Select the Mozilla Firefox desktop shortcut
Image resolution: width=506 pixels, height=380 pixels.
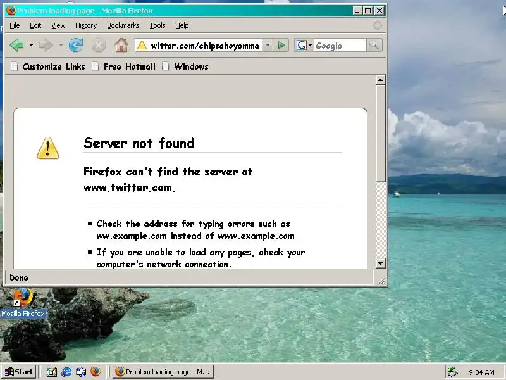[23, 303]
